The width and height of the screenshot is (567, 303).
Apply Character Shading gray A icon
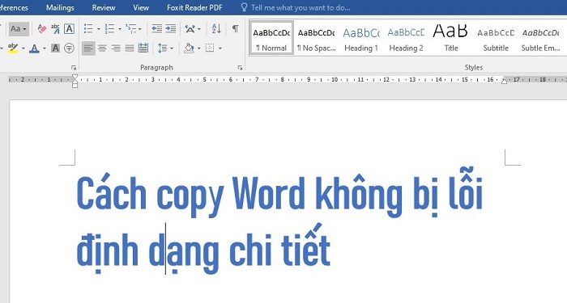(x=55, y=48)
